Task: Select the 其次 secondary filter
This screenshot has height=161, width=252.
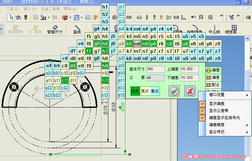Action: click(145, 91)
